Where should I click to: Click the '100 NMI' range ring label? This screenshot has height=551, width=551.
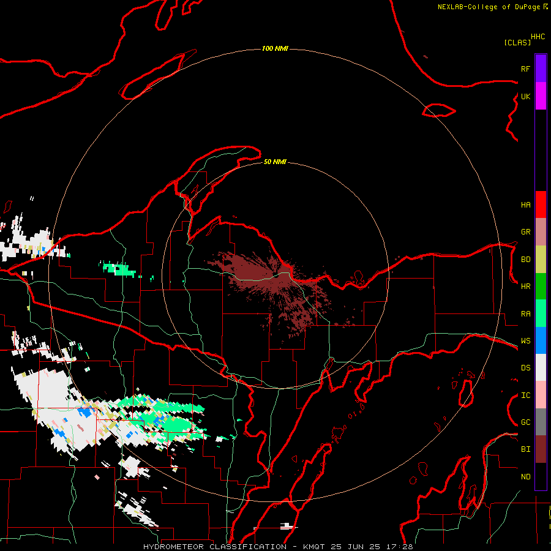(275, 48)
